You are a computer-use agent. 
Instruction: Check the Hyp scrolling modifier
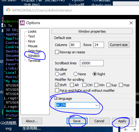[x=121, y=85]
